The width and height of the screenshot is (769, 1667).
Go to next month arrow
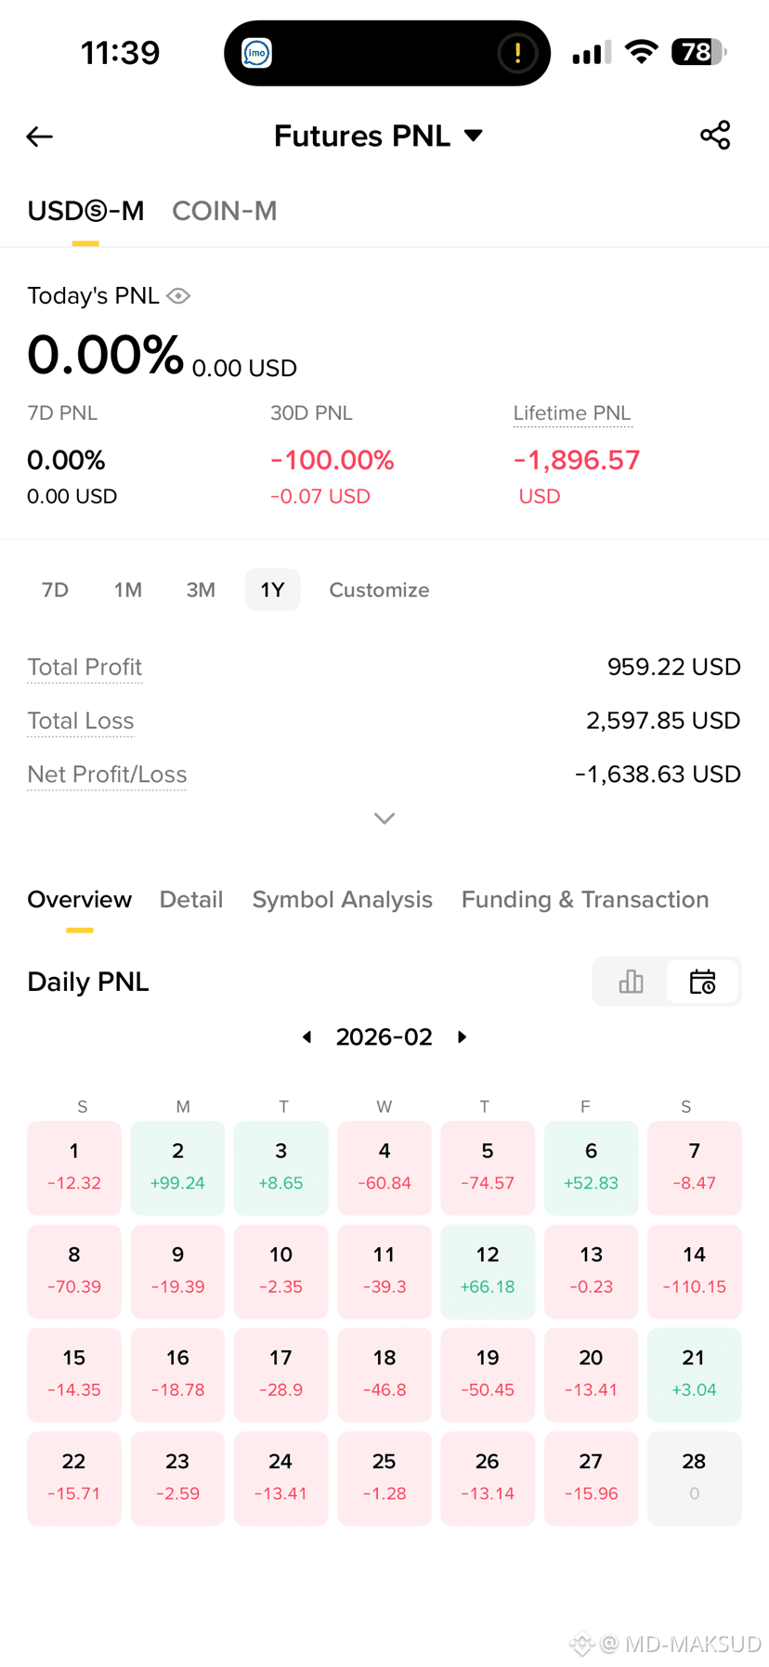(462, 1036)
